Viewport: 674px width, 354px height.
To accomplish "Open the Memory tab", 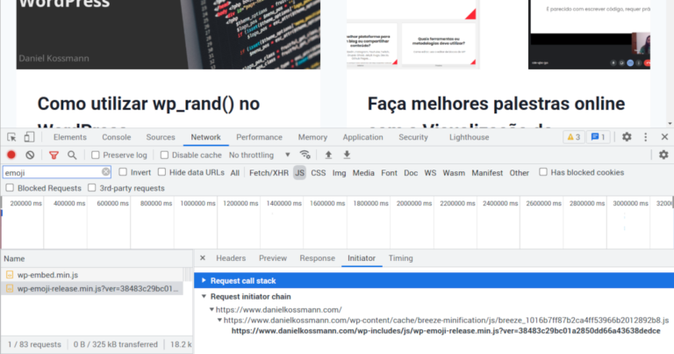I will pos(312,137).
